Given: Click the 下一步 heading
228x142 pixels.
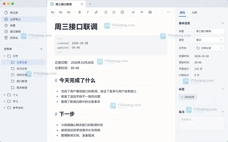Looking at the screenshot, I should [67, 114].
